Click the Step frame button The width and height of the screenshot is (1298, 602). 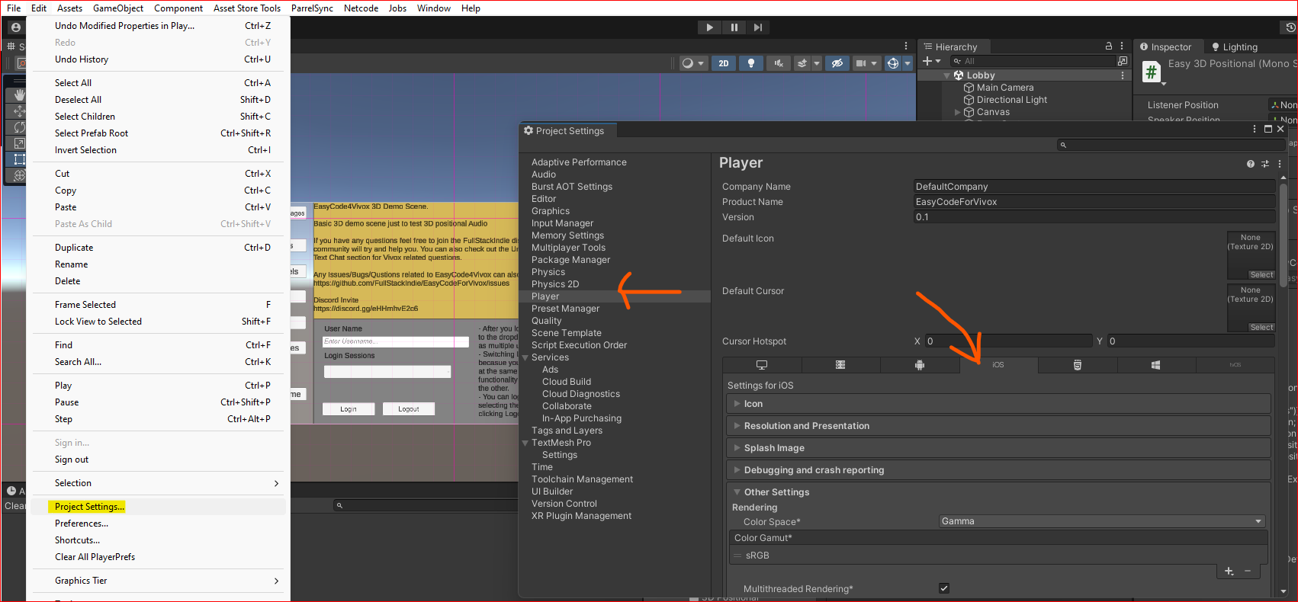click(757, 27)
